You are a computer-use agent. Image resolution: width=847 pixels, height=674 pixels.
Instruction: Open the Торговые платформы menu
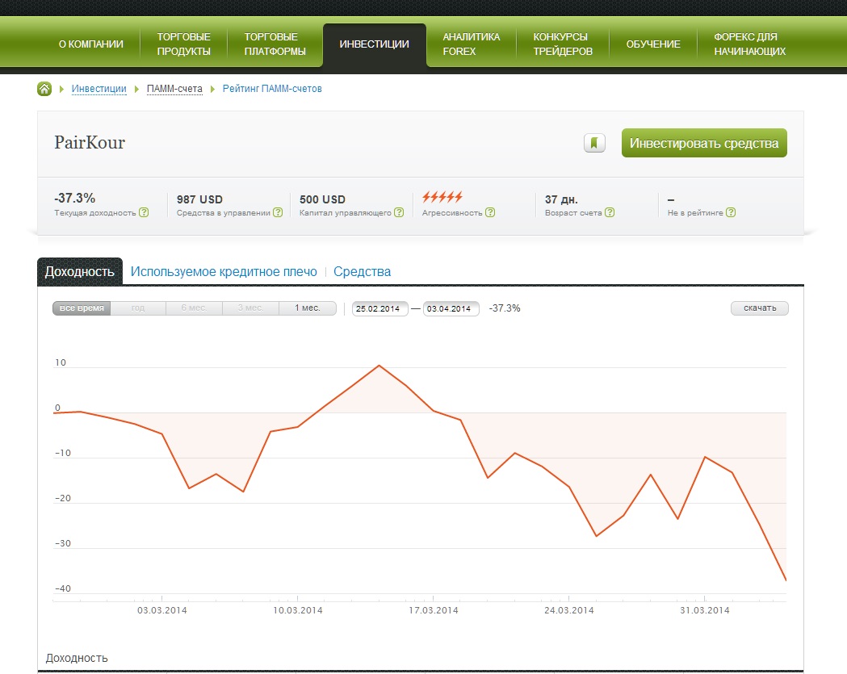coord(275,44)
